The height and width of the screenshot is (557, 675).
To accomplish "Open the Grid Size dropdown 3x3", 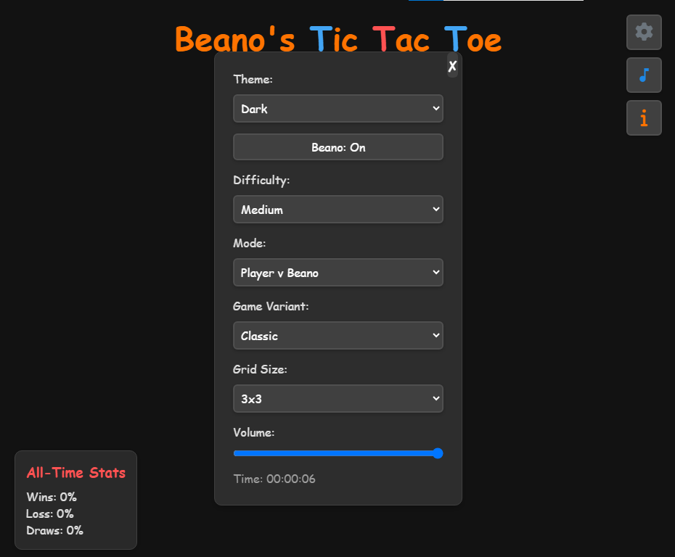I will coord(338,399).
